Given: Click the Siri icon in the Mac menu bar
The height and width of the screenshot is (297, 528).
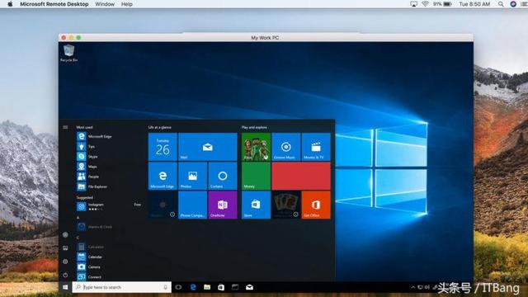Looking at the screenshot, I should click(x=513, y=4).
